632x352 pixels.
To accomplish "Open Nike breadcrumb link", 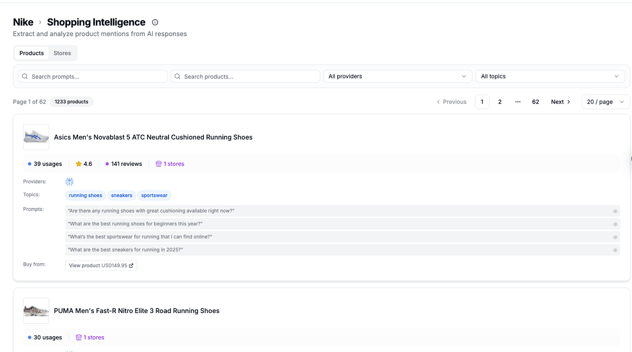I will [23, 22].
